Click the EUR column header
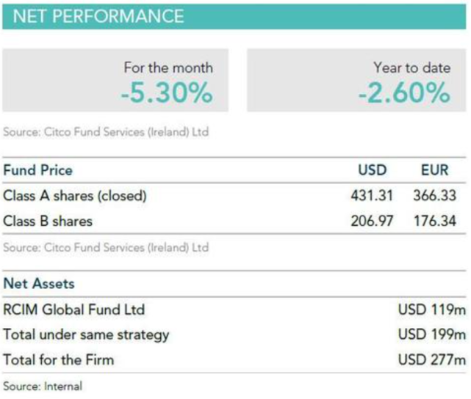Screen dimensions: 471x399 434,170
